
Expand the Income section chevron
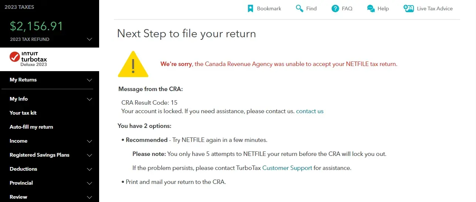pyautogui.click(x=89, y=141)
